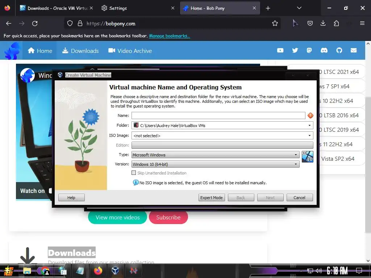
Task: Open the Firefox hamburger menu
Action: pos(362,23)
